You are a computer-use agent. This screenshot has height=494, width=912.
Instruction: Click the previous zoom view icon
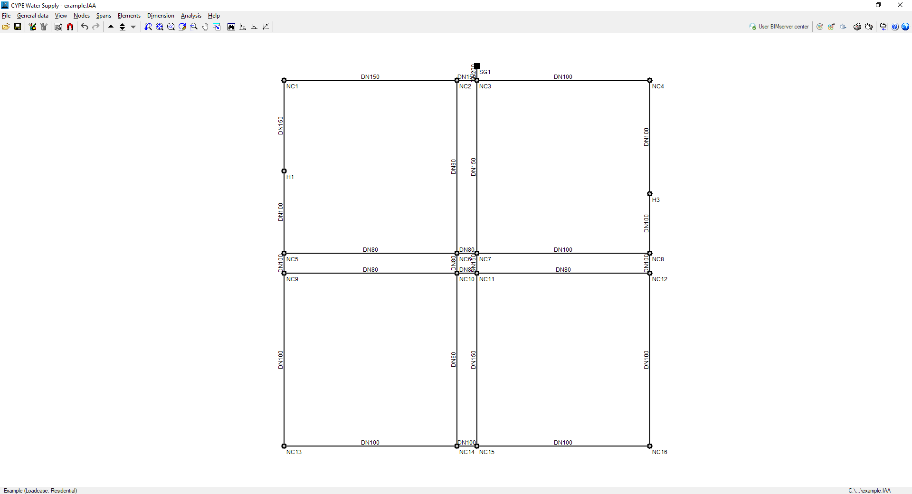148,27
